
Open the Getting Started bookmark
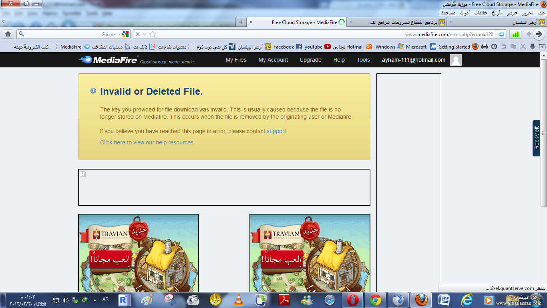pos(458,47)
